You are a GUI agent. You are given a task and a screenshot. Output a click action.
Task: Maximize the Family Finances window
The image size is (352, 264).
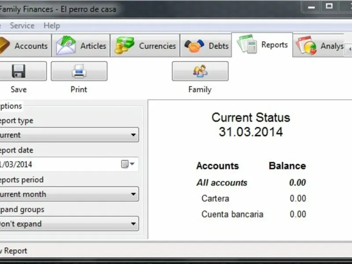(329, 7)
